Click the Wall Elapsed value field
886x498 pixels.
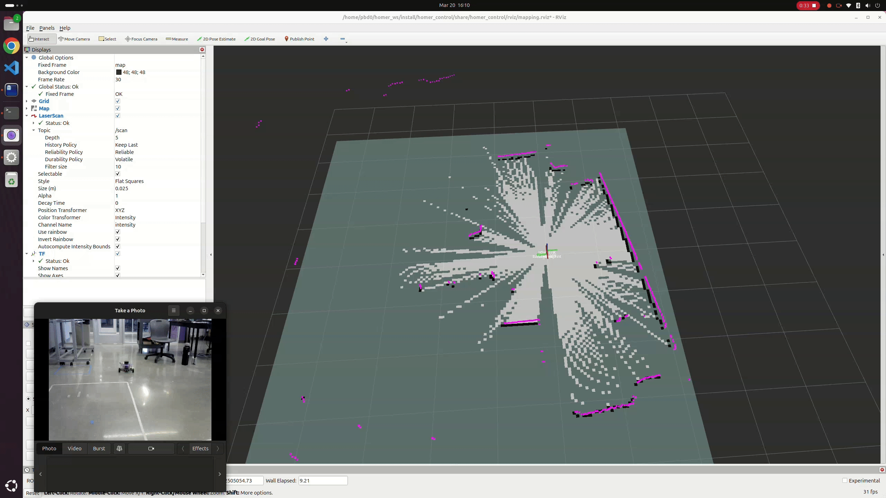pyautogui.click(x=323, y=480)
